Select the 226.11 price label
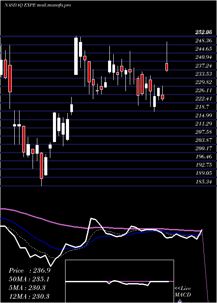Screen dimensions: 217x303 pos(204,90)
